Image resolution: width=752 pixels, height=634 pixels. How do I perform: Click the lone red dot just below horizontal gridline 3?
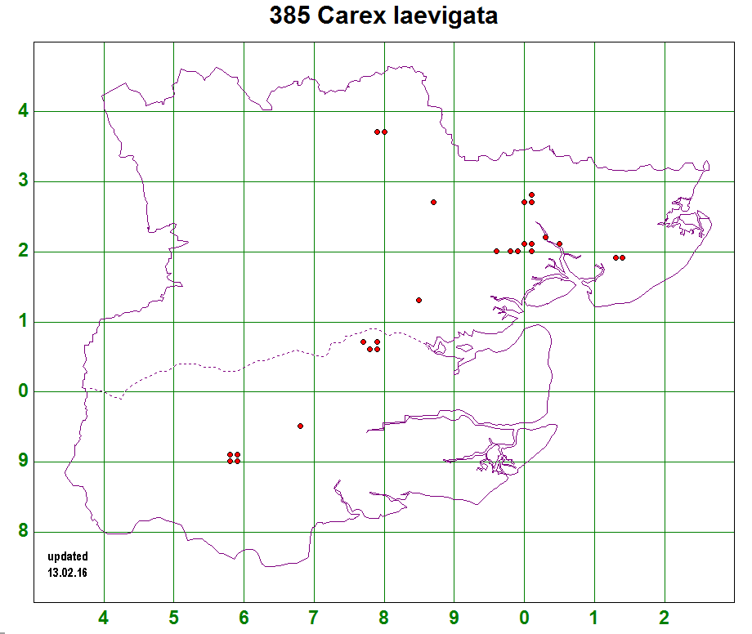(x=433, y=202)
